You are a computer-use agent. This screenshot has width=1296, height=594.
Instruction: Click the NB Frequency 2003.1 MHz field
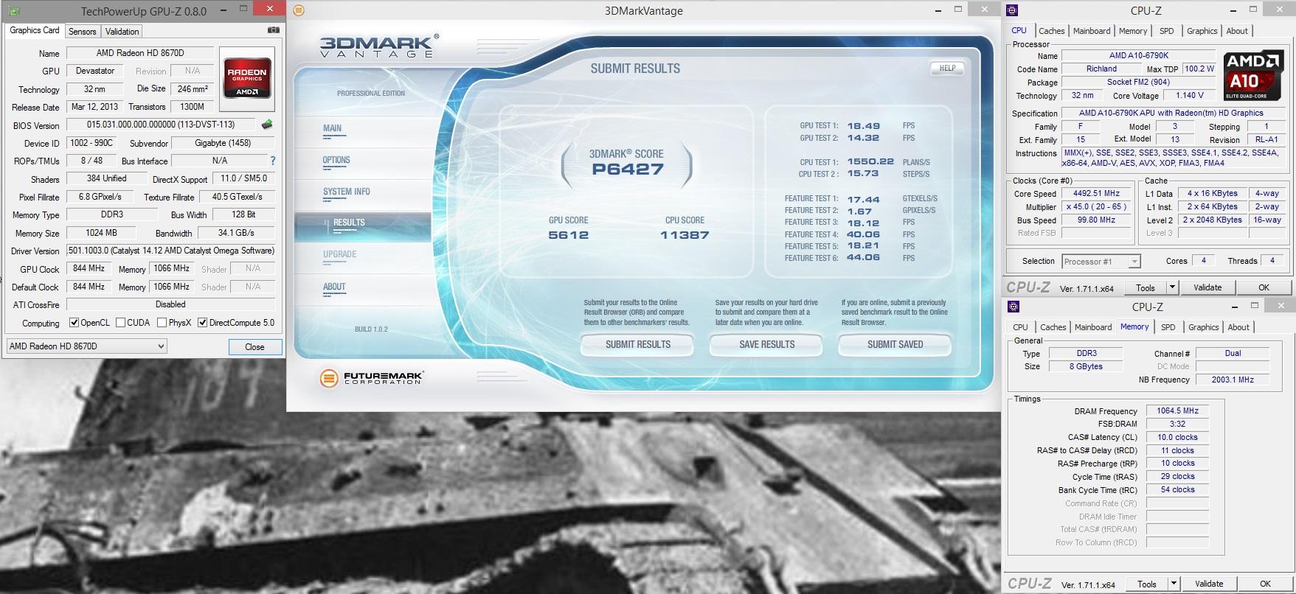(x=1233, y=380)
